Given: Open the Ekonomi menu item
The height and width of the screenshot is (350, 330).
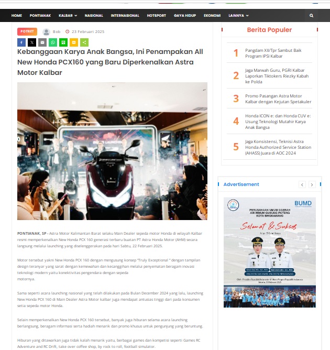Looking at the screenshot, I should (212, 15).
